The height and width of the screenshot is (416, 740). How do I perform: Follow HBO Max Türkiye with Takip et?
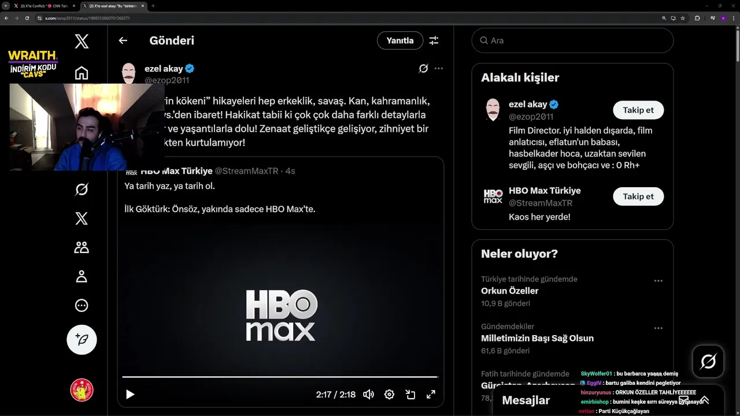pyautogui.click(x=638, y=196)
